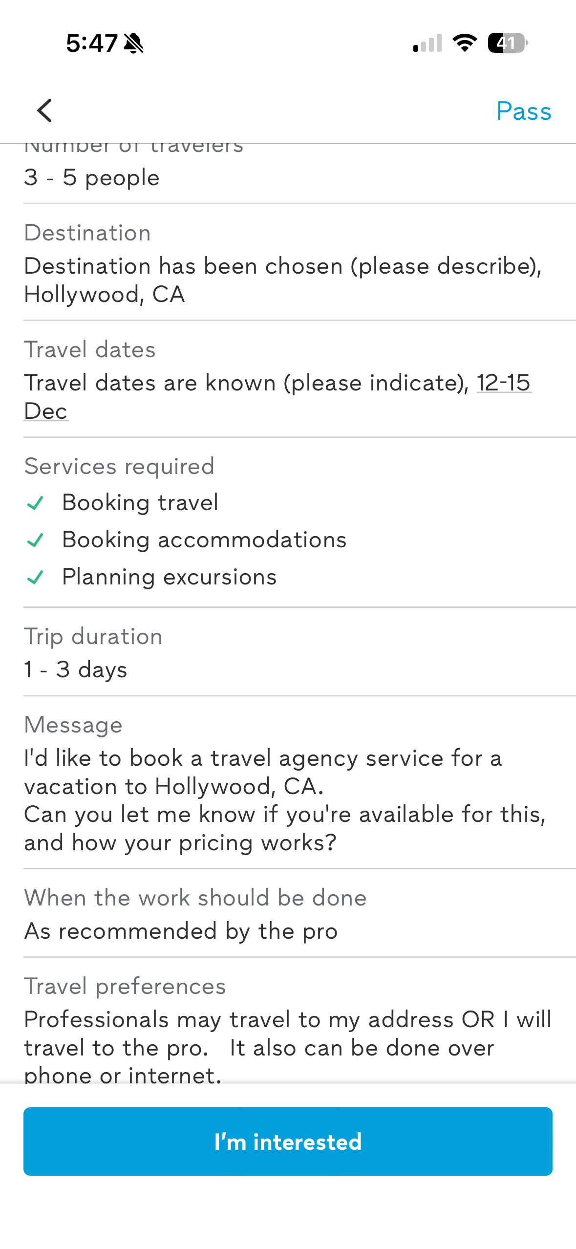Tap the battery indicator icon
This screenshot has height=1249, width=576.
click(508, 43)
